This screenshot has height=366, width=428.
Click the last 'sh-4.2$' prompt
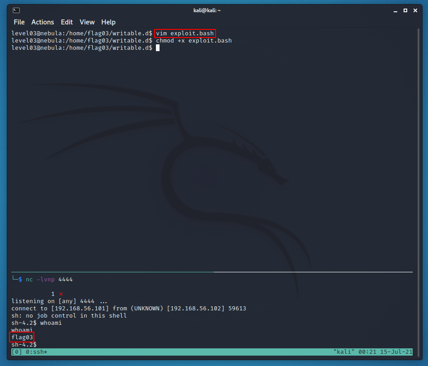pyautogui.click(x=24, y=345)
